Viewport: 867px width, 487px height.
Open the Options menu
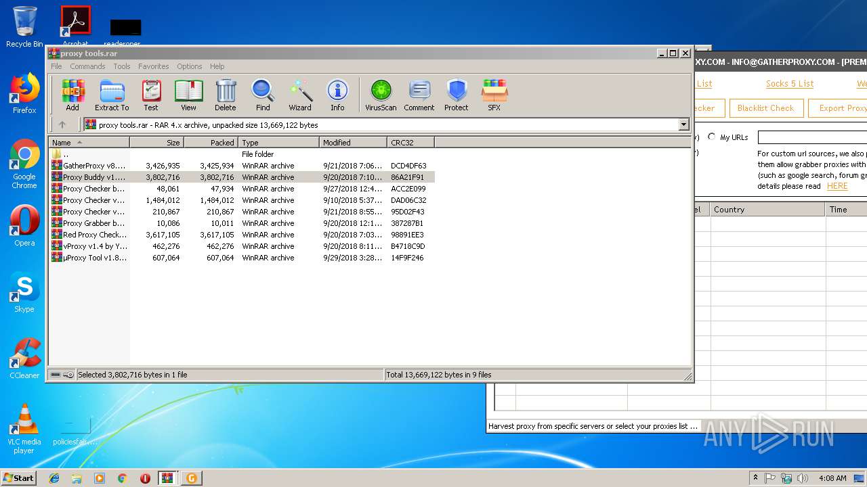[190, 66]
